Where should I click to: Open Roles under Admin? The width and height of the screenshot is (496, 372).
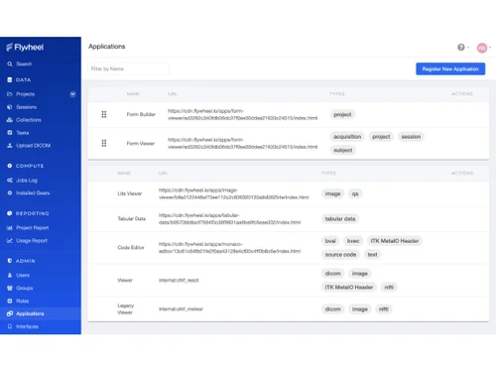pos(23,301)
